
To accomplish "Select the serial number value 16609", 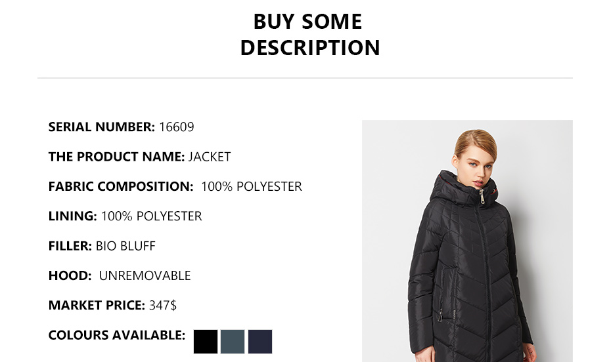I will (x=177, y=127).
